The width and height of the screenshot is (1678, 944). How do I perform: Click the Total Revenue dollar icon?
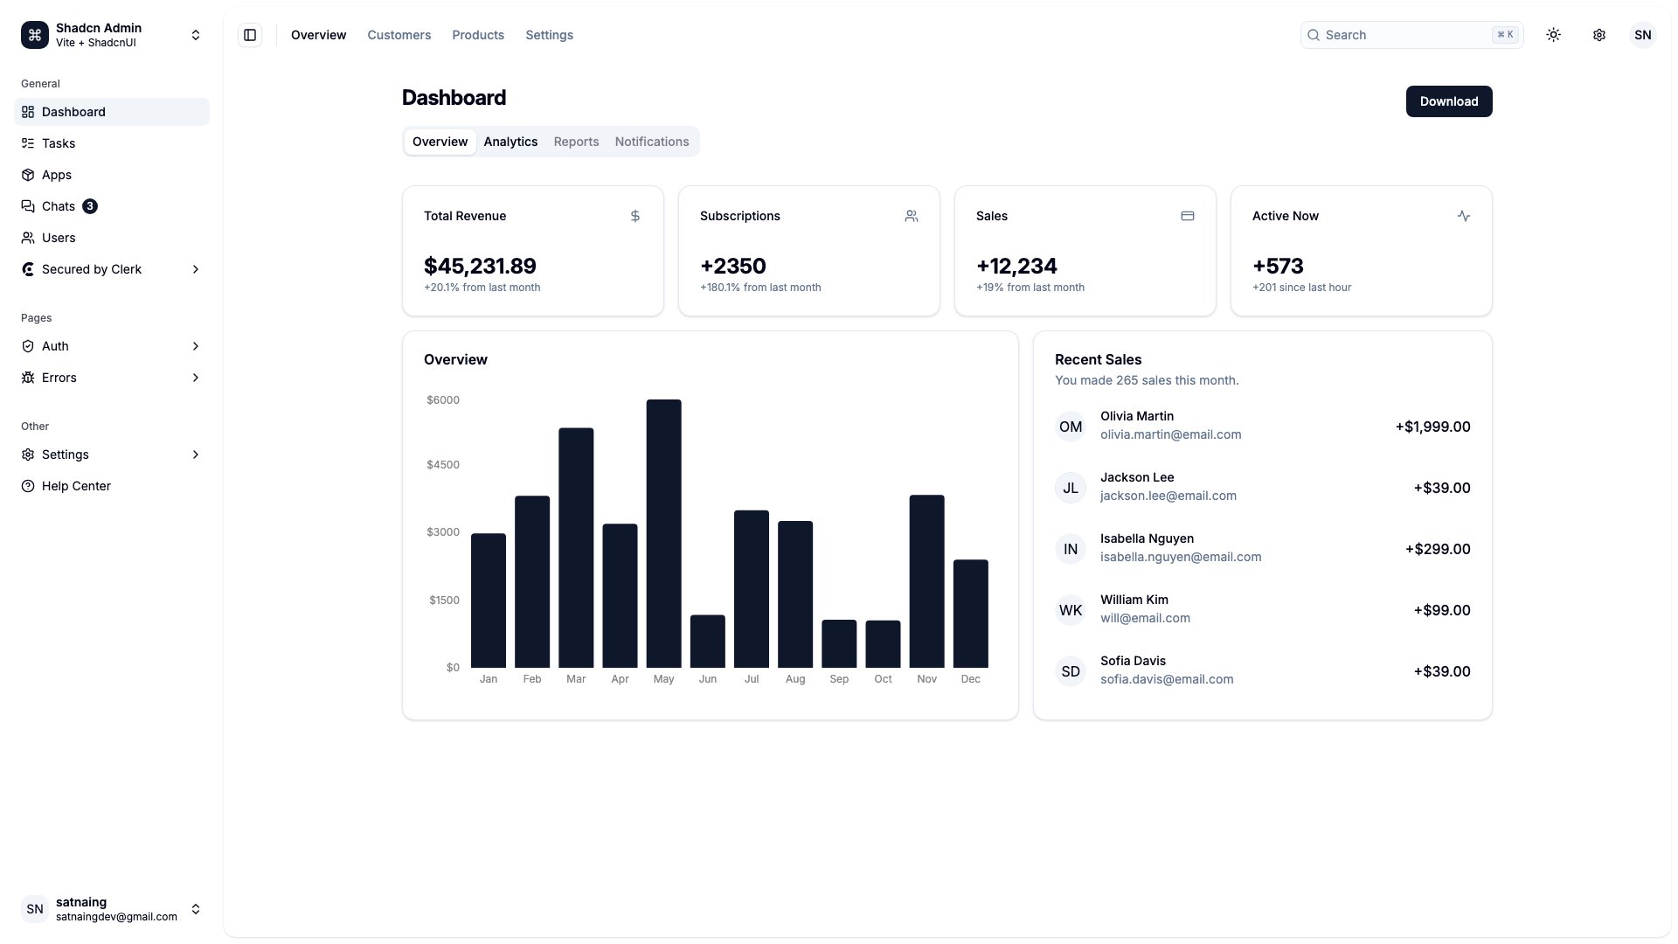pyautogui.click(x=634, y=216)
